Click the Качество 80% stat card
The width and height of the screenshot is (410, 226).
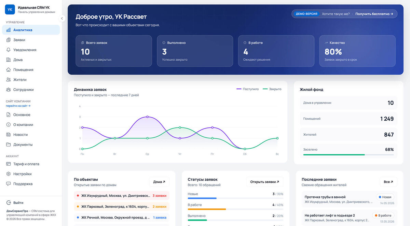pyautogui.click(x=357, y=51)
